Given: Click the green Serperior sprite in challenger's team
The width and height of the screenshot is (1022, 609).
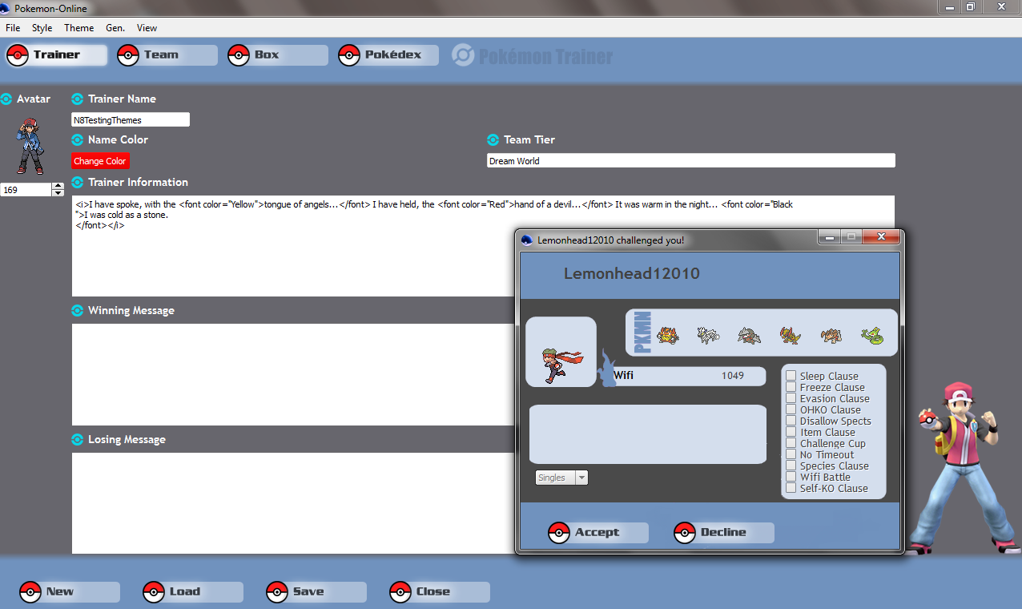Looking at the screenshot, I should (x=872, y=335).
